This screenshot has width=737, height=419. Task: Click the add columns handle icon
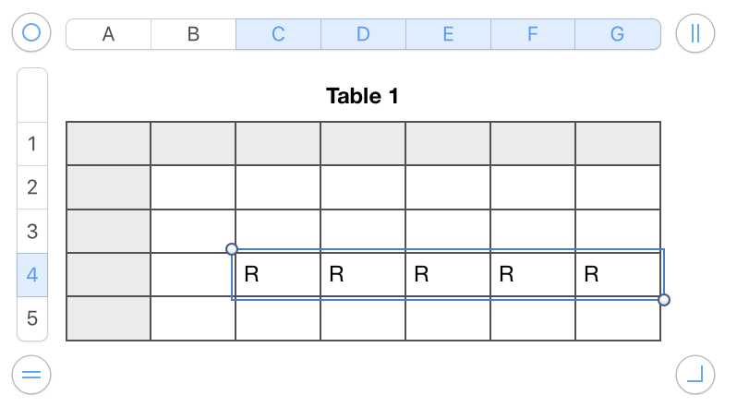[x=695, y=33]
